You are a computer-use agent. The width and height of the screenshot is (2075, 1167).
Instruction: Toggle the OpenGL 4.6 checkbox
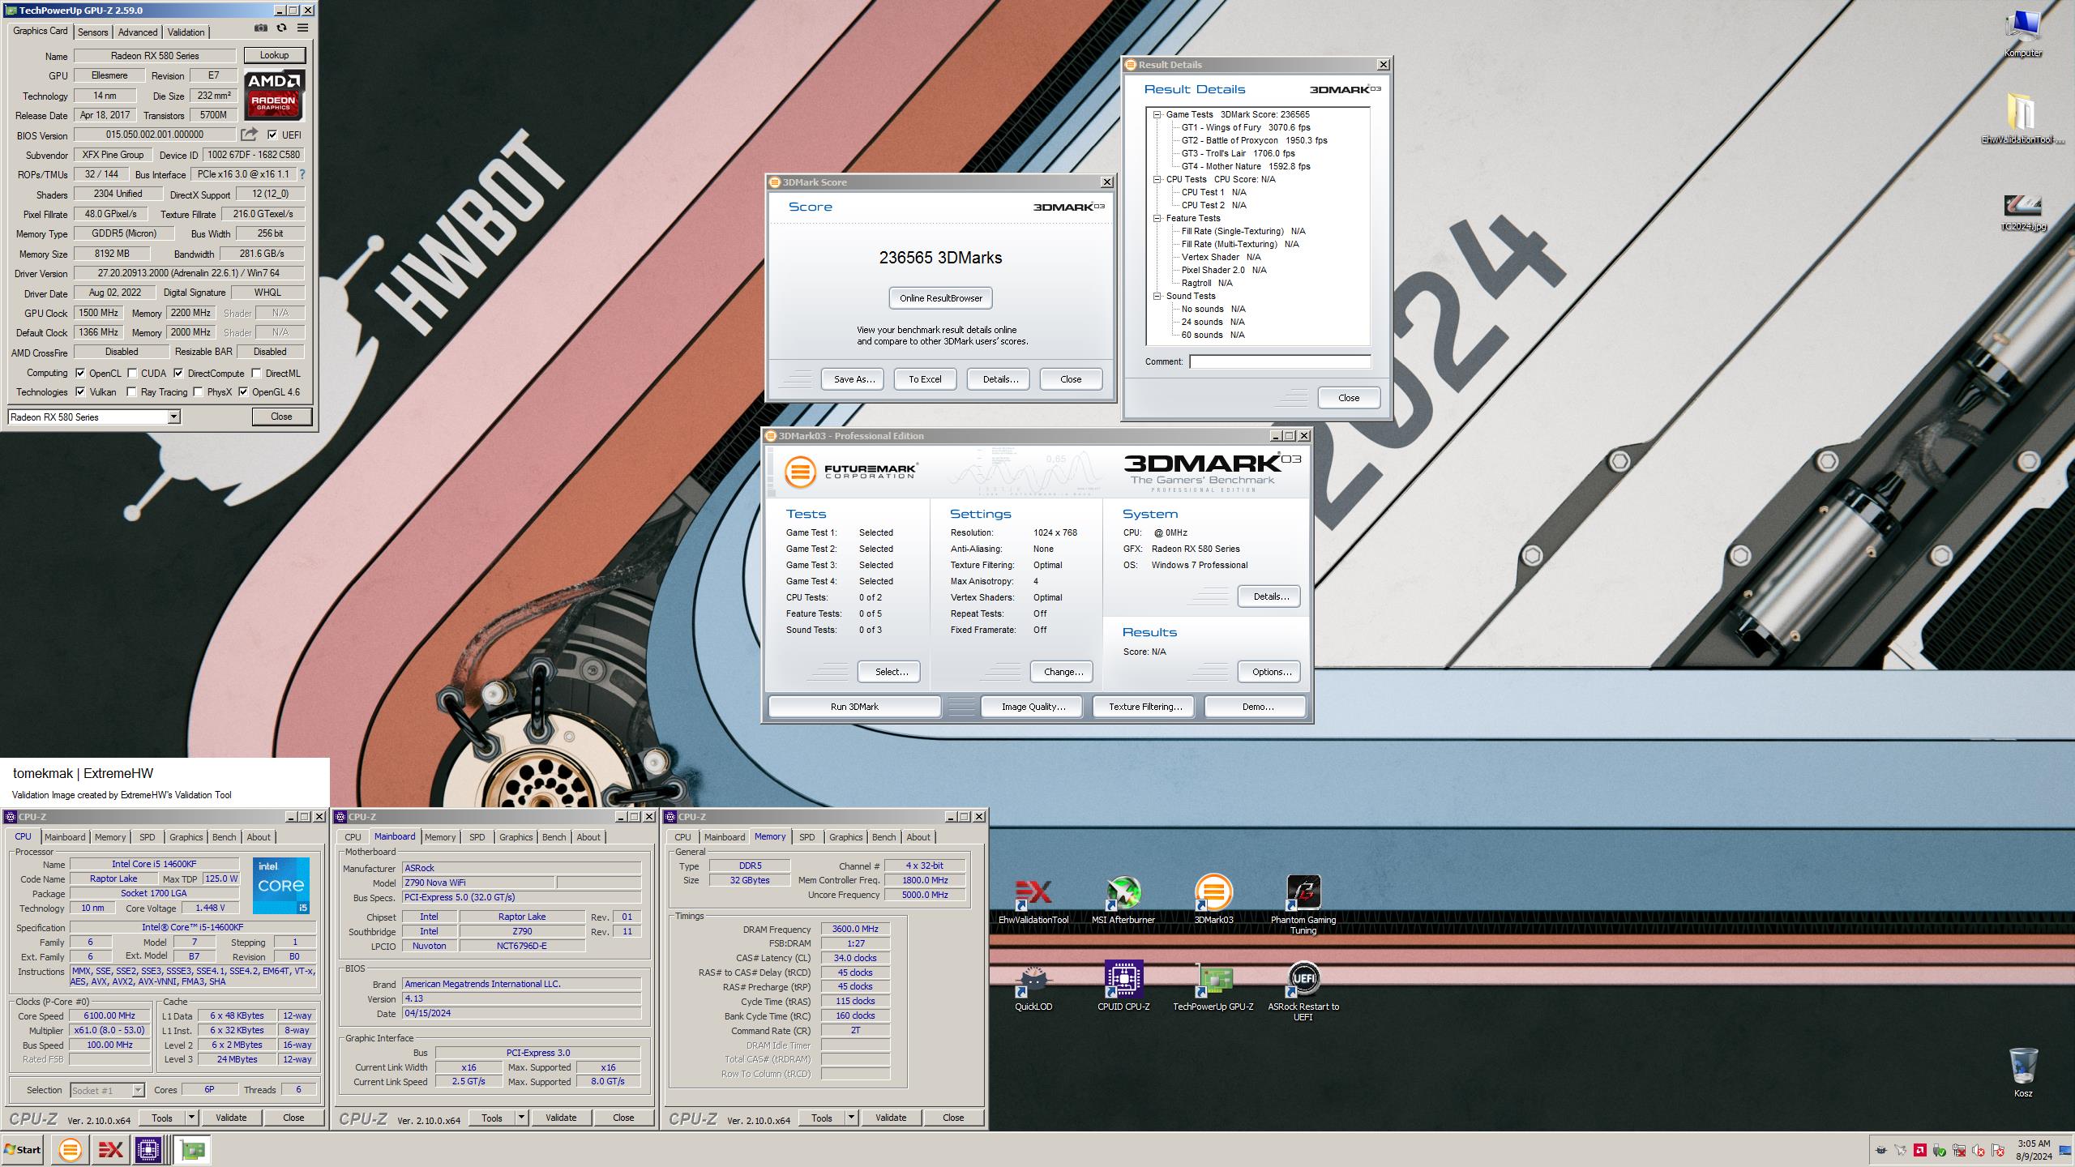(243, 392)
